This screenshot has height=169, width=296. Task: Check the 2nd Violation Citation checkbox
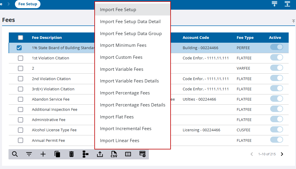coord(21,79)
